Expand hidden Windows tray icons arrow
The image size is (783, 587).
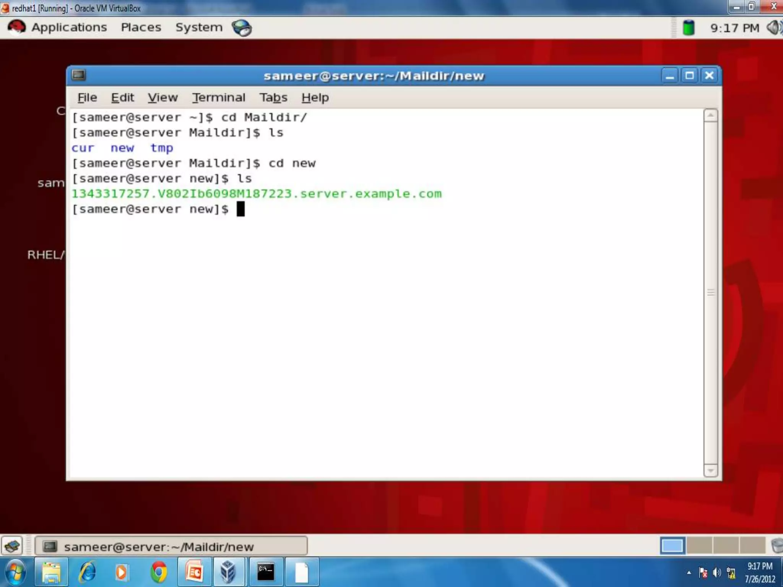point(689,572)
